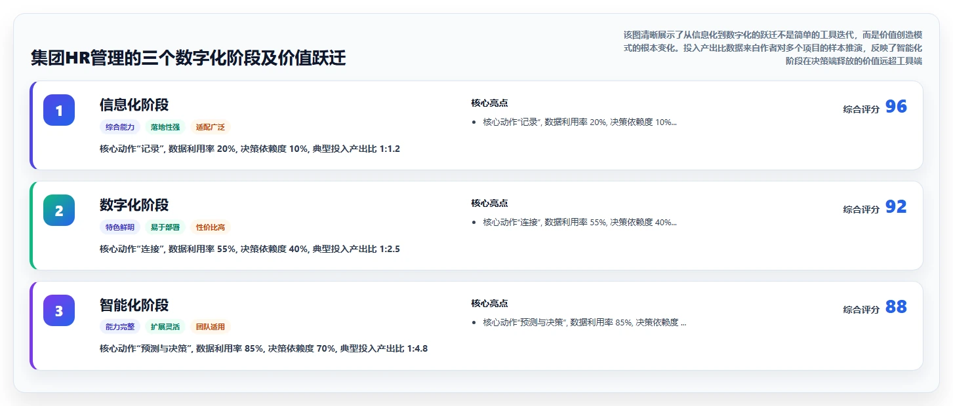The height and width of the screenshot is (406, 953).
Task: Click the truncated bullet mentioning 决策依赖度 40%
Action: [580, 222]
